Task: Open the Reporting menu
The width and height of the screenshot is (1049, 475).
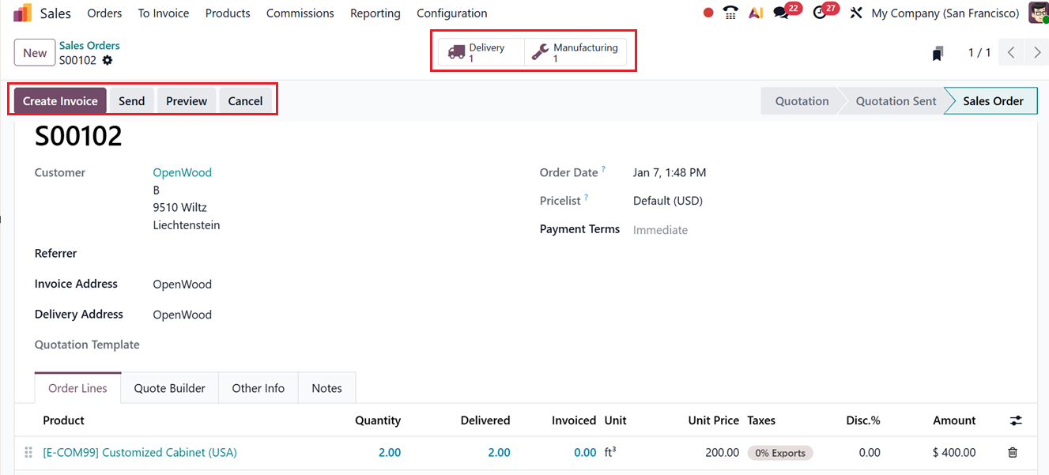Action: point(375,13)
